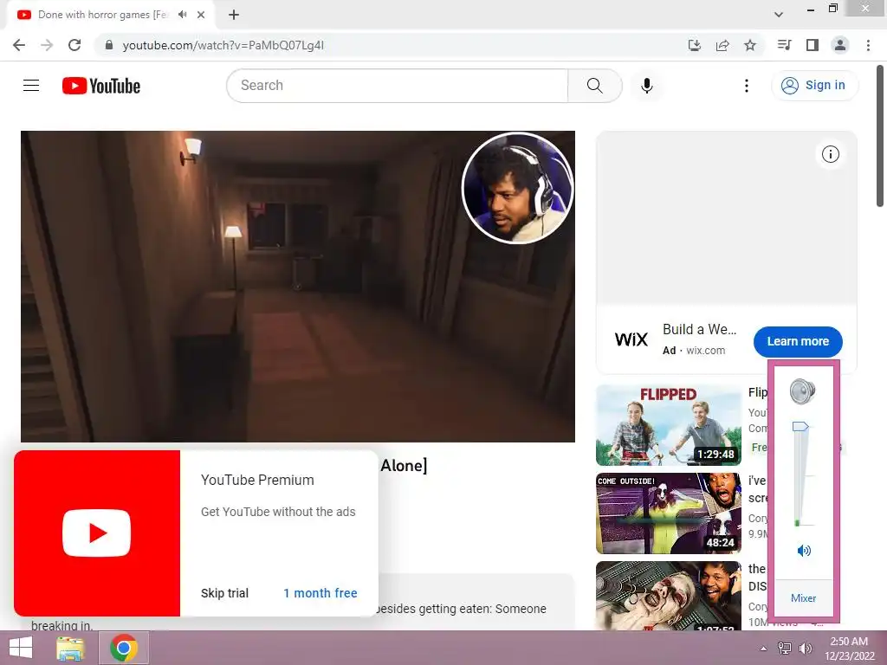Mute tab via audio speaker indicator
Screen dimensions: 887x665
tap(182, 15)
